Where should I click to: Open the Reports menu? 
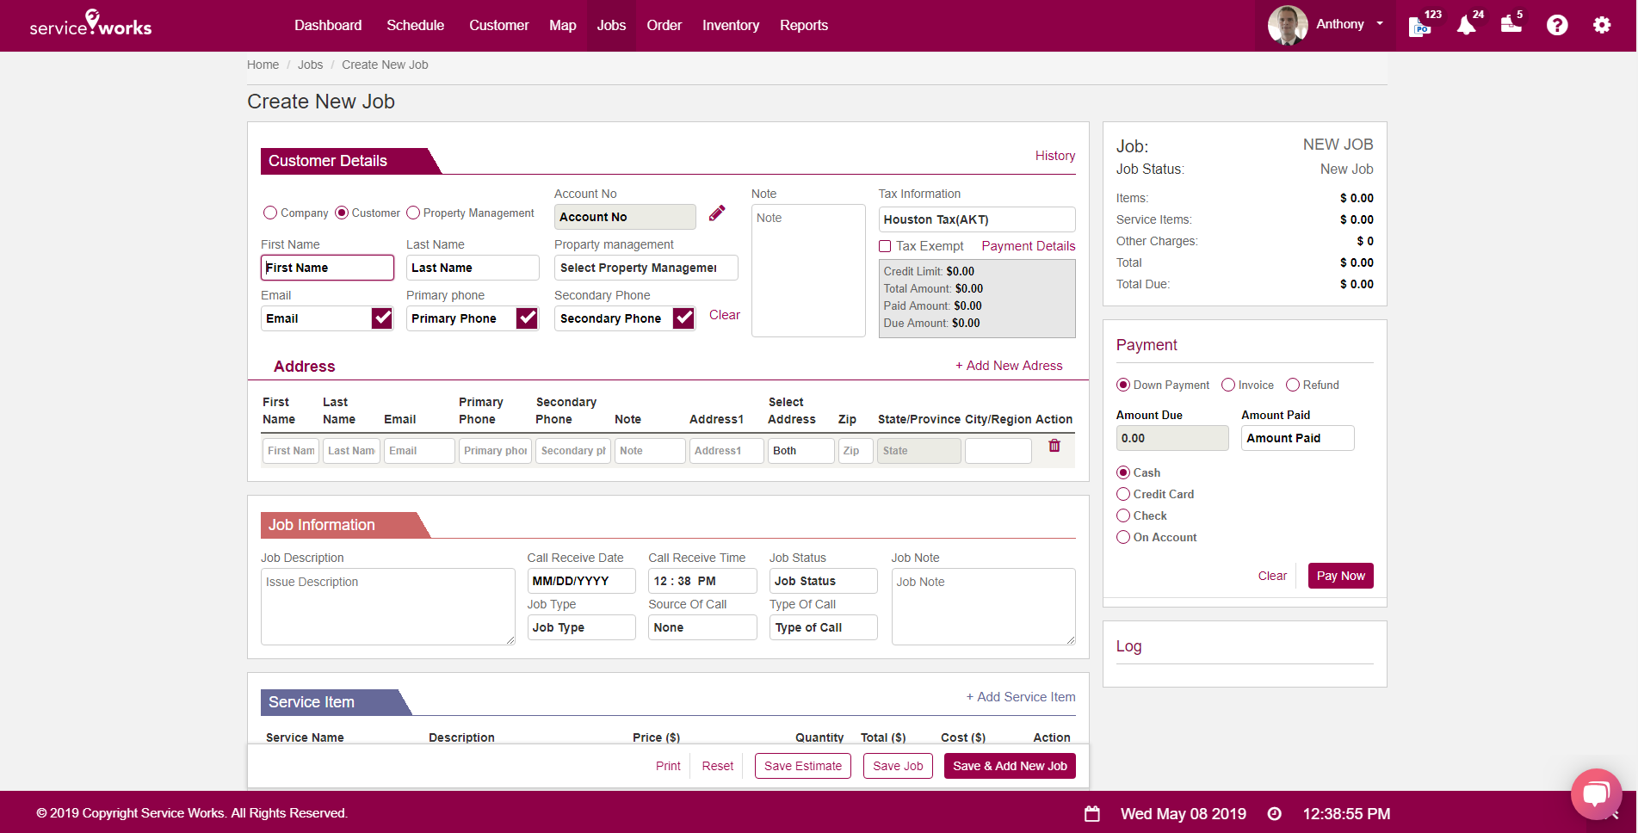click(x=803, y=25)
